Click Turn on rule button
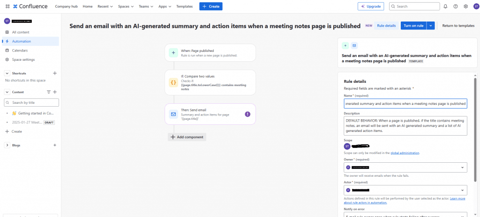Screen dimensions: 480x217 (x=413, y=26)
